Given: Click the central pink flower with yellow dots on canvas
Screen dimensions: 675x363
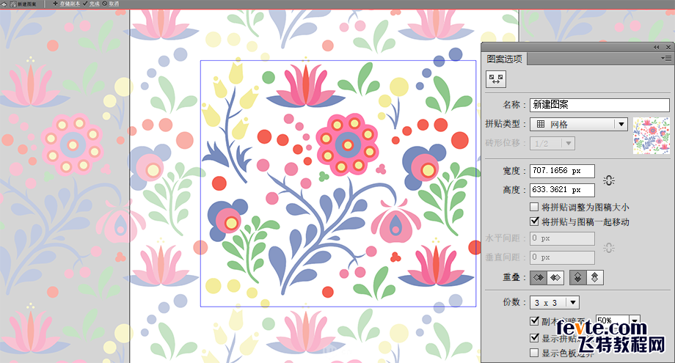Looking at the screenshot, I should coord(347,144).
